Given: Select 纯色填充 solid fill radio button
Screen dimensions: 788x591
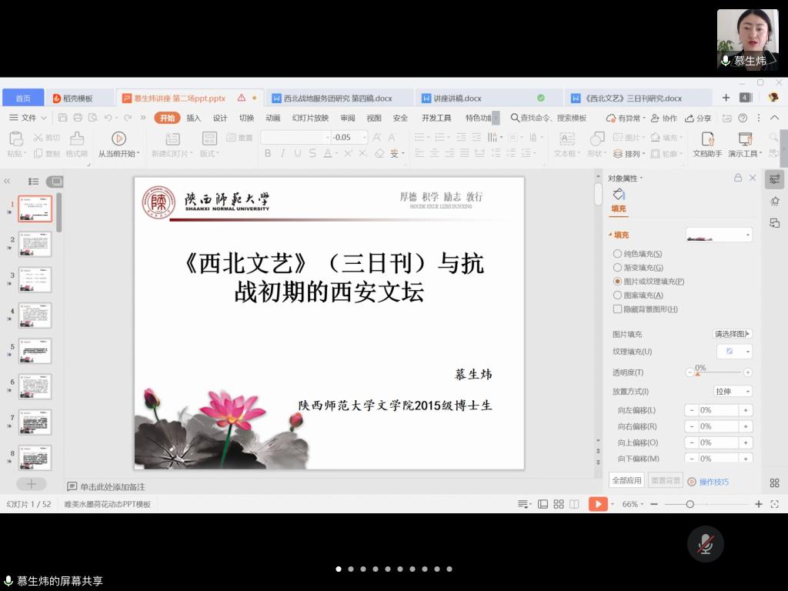Looking at the screenshot, I should pyautogui.click(x=617, y=254).
